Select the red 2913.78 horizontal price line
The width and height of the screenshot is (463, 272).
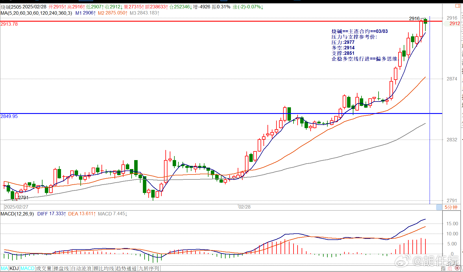221,21
